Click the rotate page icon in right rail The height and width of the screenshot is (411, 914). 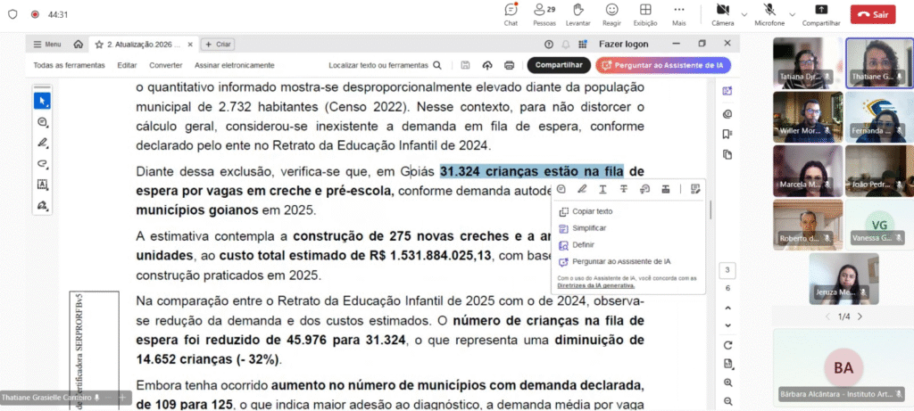(x=728, y=345)
